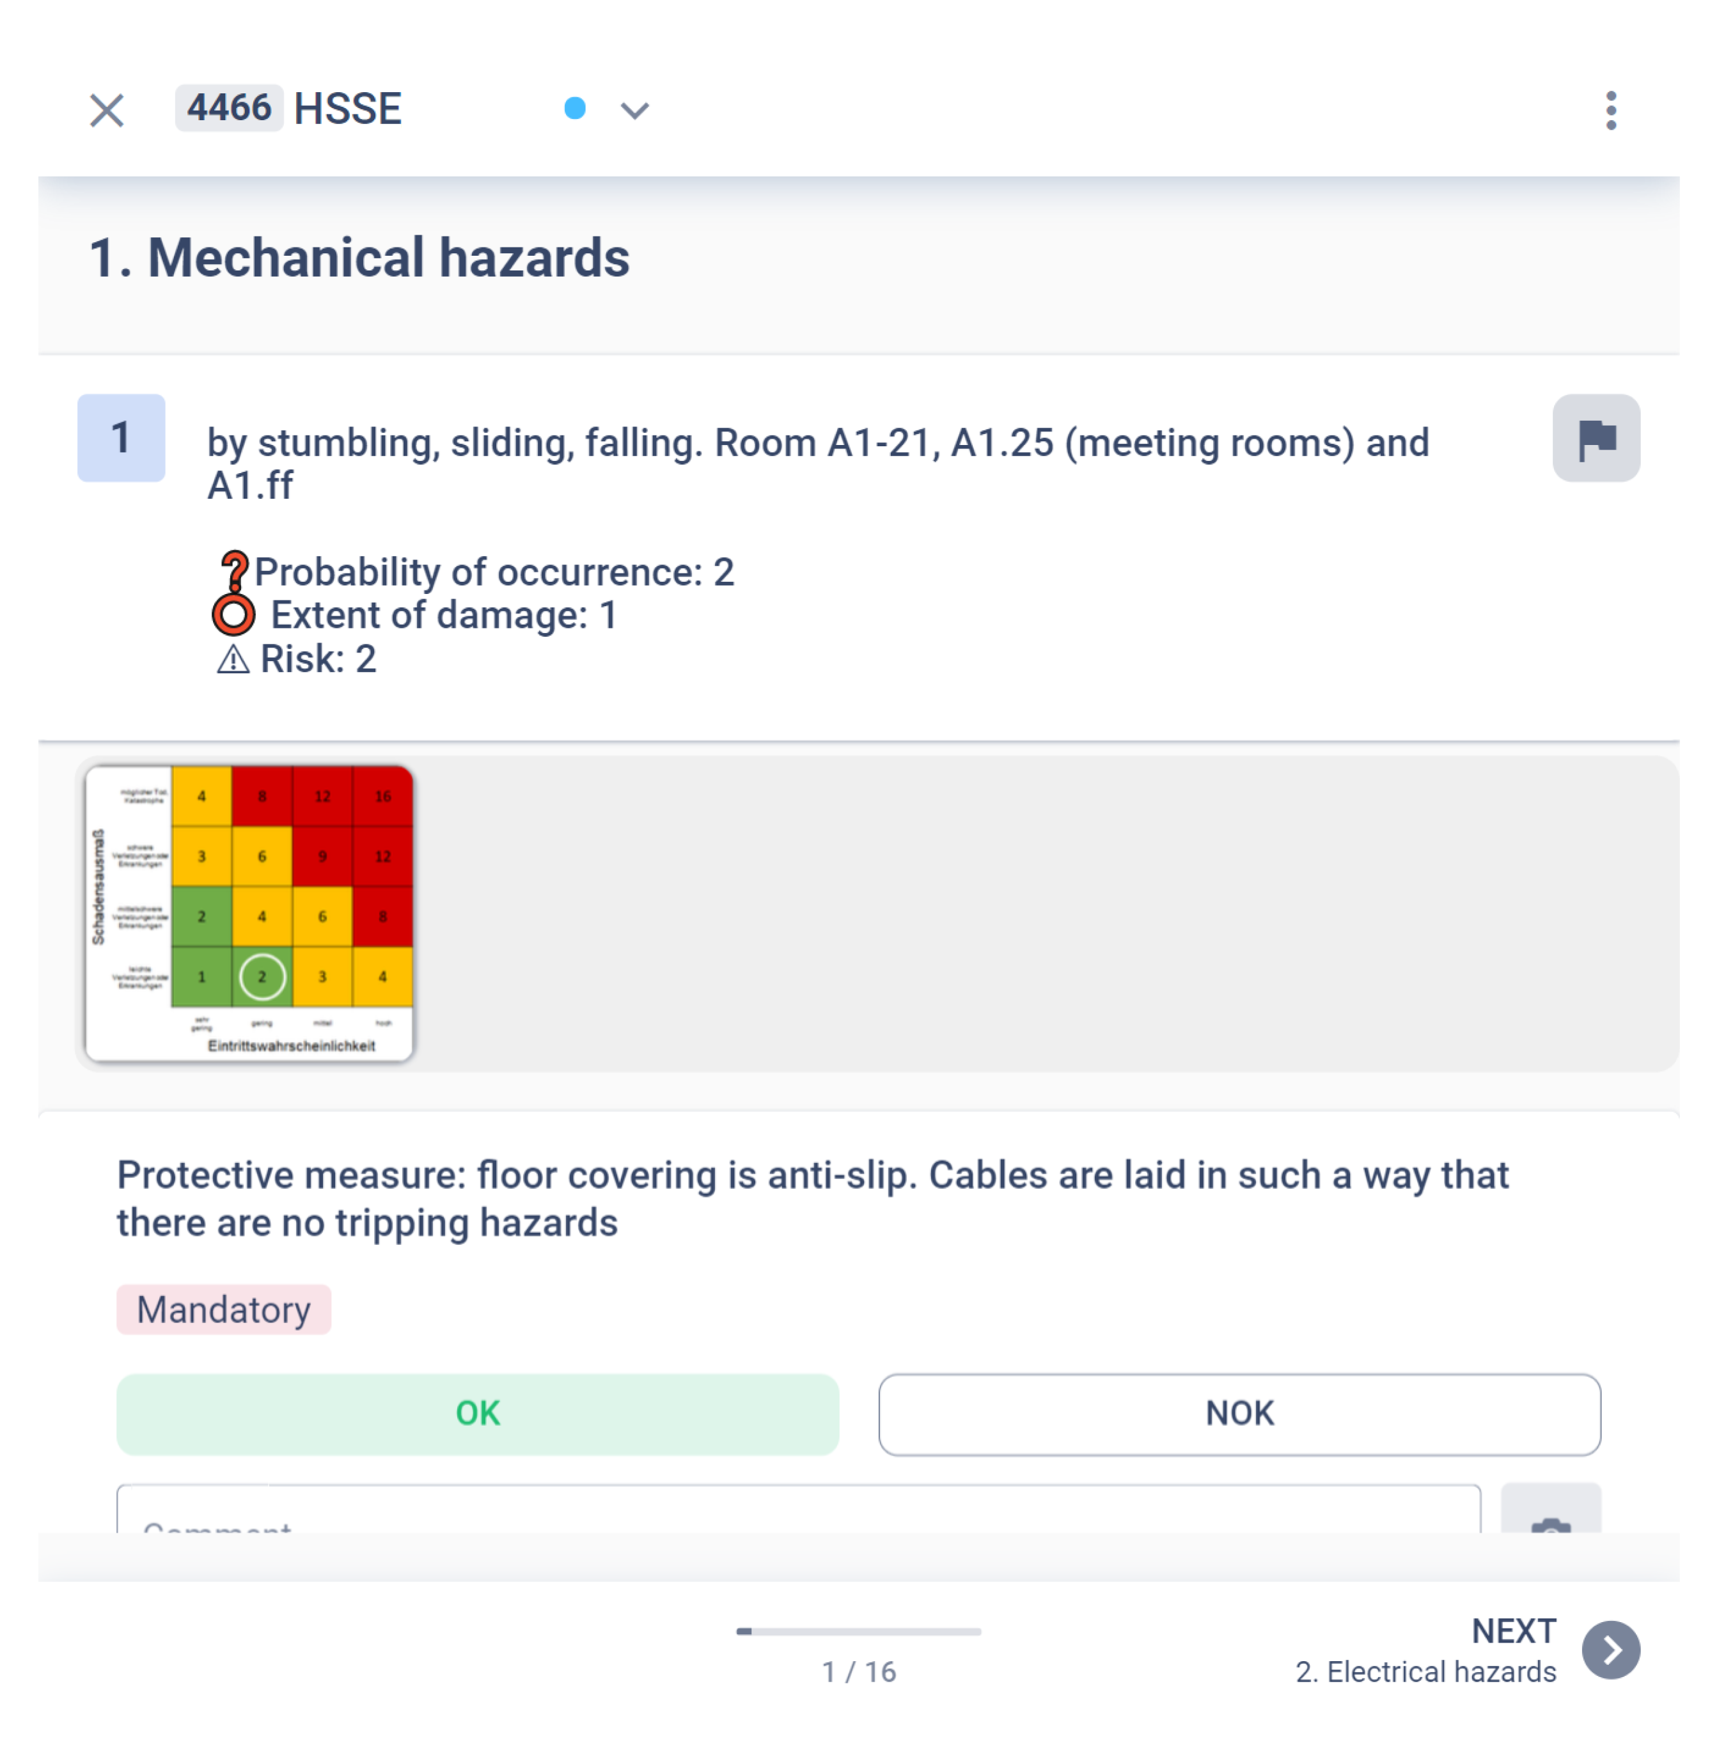Click the red circle damage extent icon

(x=234, y=616)
